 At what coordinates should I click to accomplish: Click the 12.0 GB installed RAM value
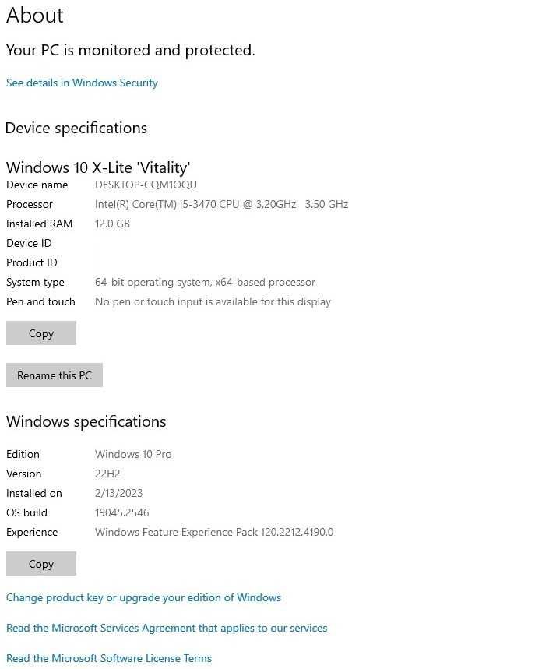coord(112,224)
